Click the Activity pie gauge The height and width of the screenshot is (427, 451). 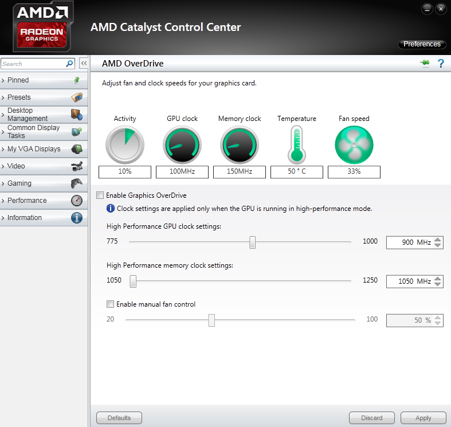point(125,145)
